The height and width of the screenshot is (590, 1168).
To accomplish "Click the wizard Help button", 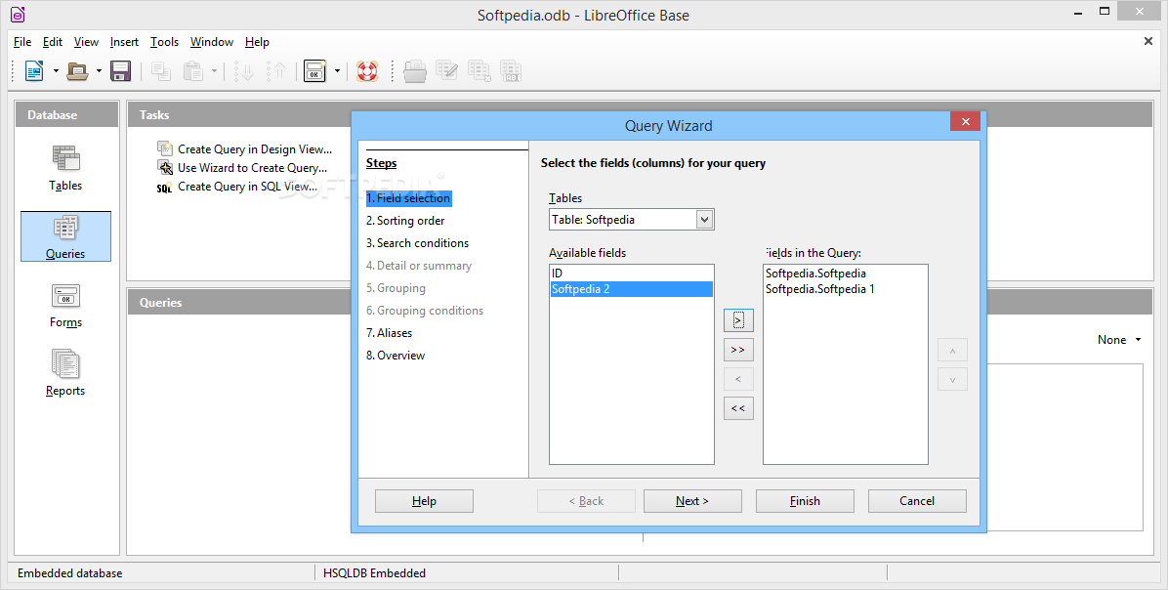I will click(x=424, y=501).
